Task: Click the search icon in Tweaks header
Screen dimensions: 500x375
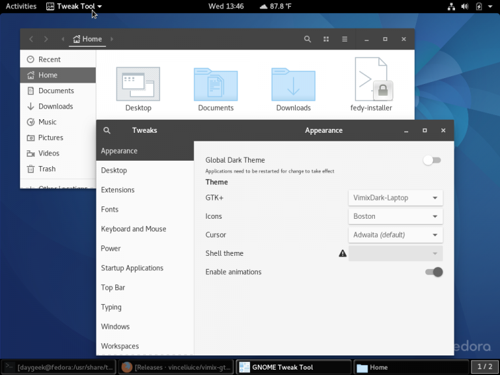Action: [x=107, y=130]
